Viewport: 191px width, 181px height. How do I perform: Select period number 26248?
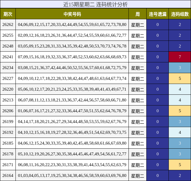[x=8, y=46]
